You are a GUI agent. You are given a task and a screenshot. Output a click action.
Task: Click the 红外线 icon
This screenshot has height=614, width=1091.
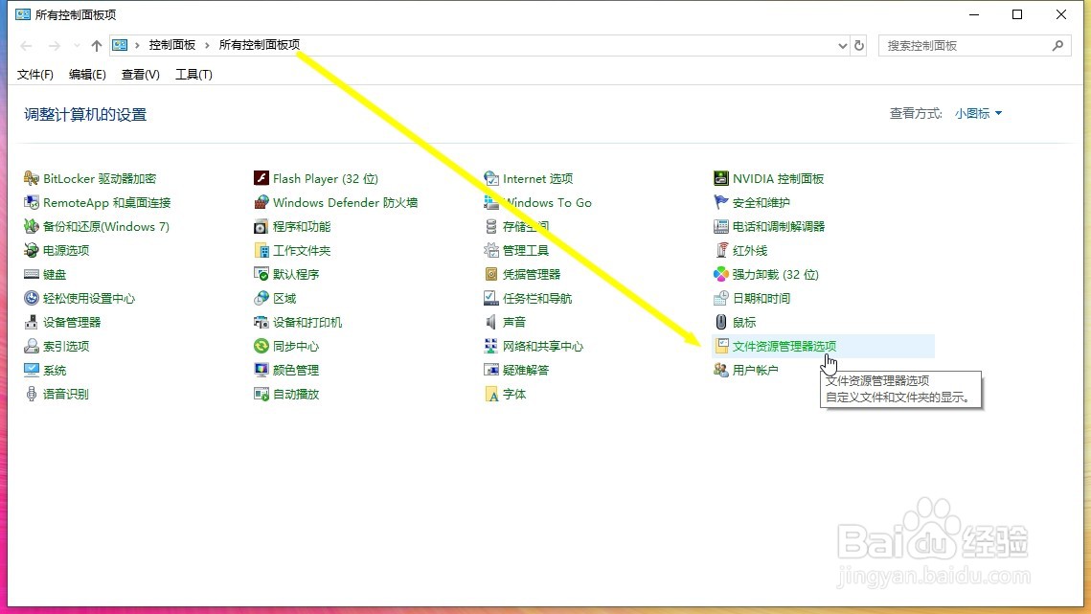(x=721, y=250)
